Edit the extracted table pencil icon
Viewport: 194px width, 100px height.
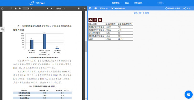pos(95,20)
